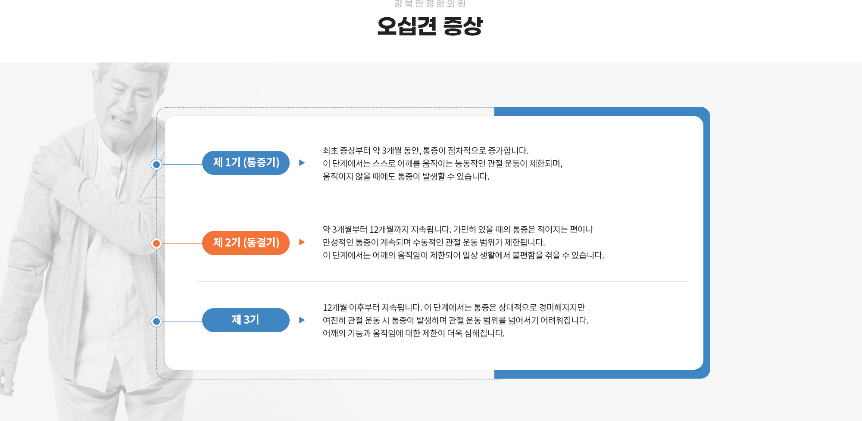Click the stage 3 text starting 12개월 이후부터

click(x=456, y=320)
